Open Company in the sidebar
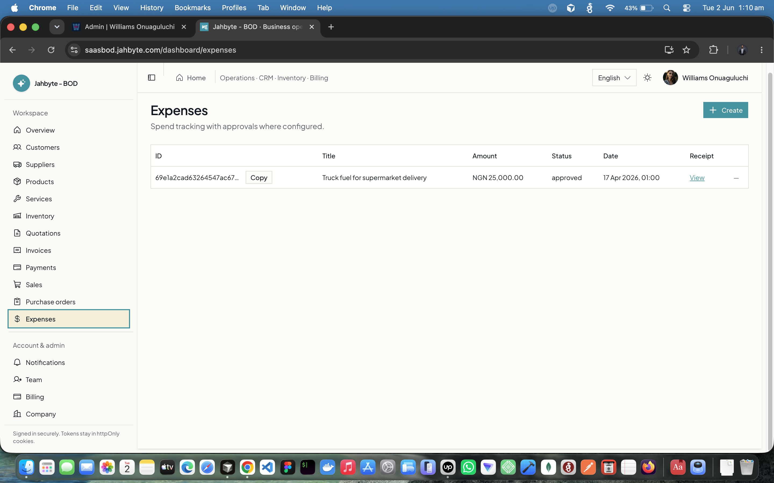The image size is (774, 483). coord(69,414)
